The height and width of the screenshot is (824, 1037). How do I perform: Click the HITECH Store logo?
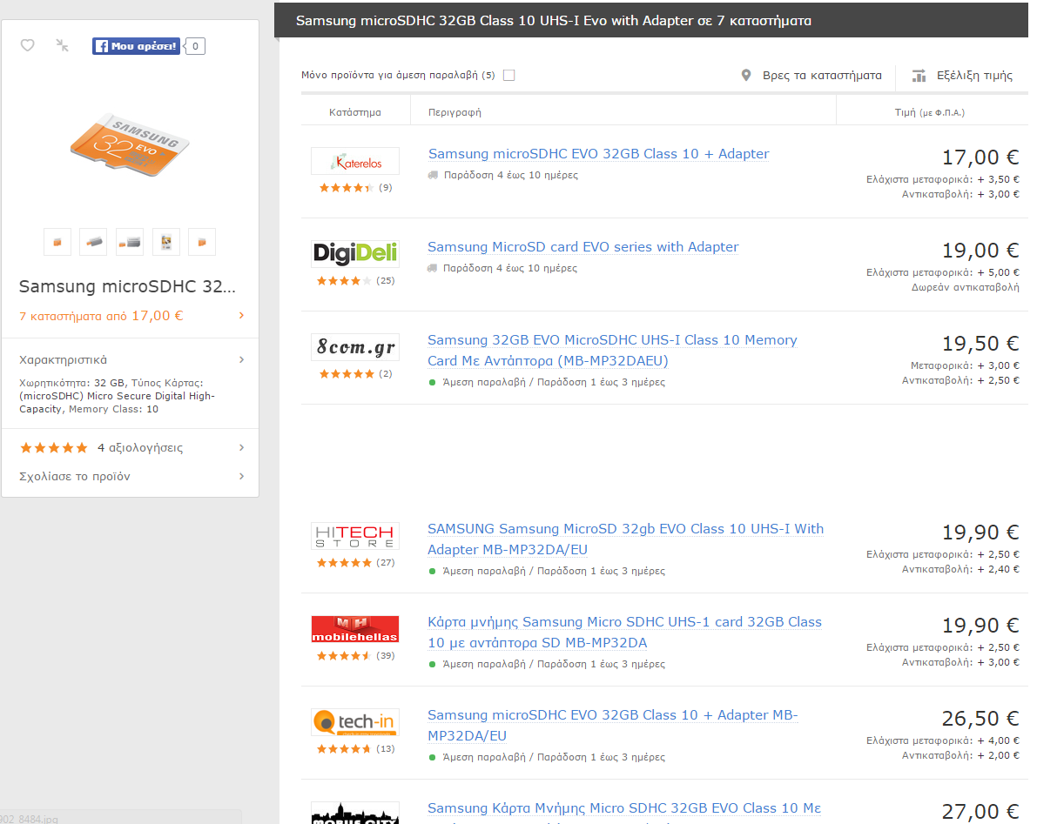(x=355, y=536)
